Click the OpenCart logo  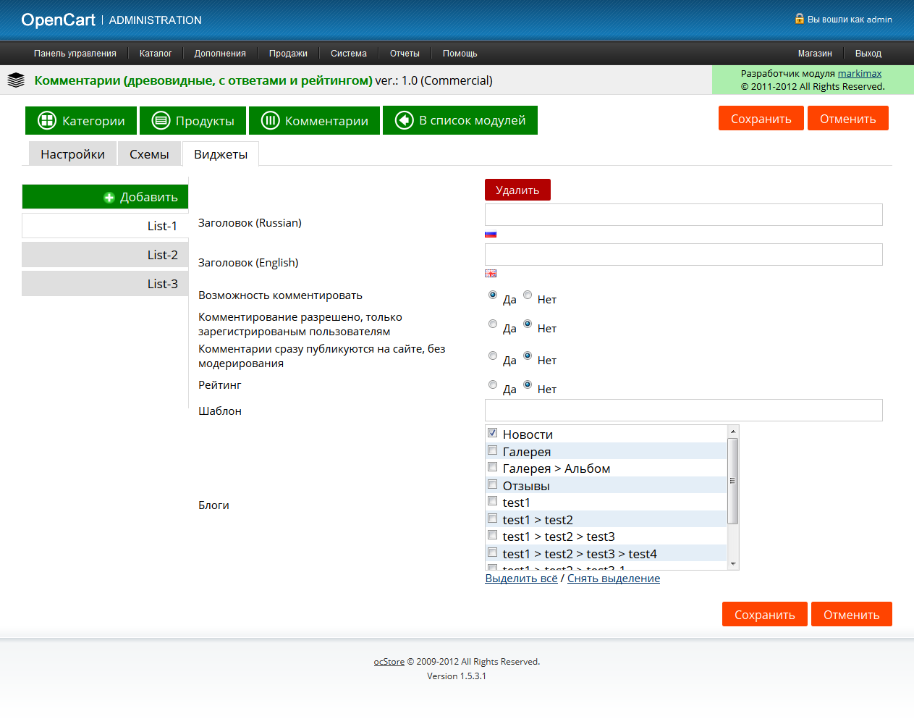click(59, 20)
